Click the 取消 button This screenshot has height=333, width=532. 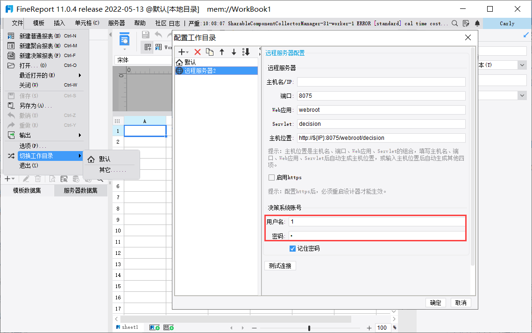(x=461, y=303)
